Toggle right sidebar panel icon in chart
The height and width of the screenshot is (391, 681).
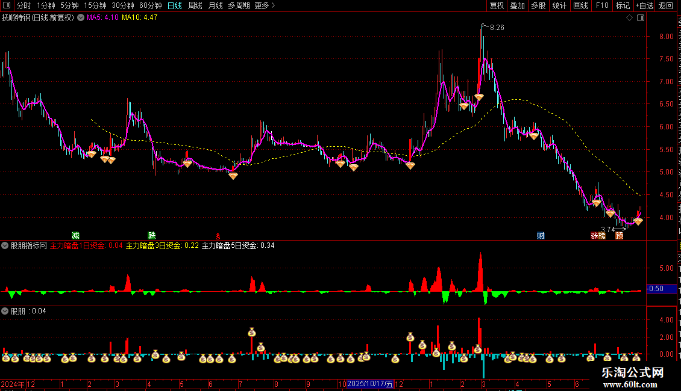coord(641,18)
